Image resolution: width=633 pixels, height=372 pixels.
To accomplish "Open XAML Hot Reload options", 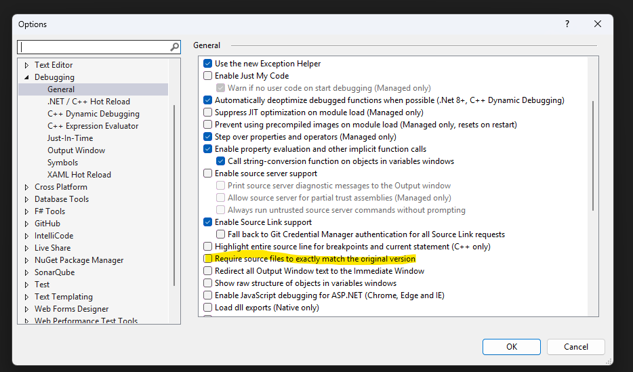I will tap(79, 175).
